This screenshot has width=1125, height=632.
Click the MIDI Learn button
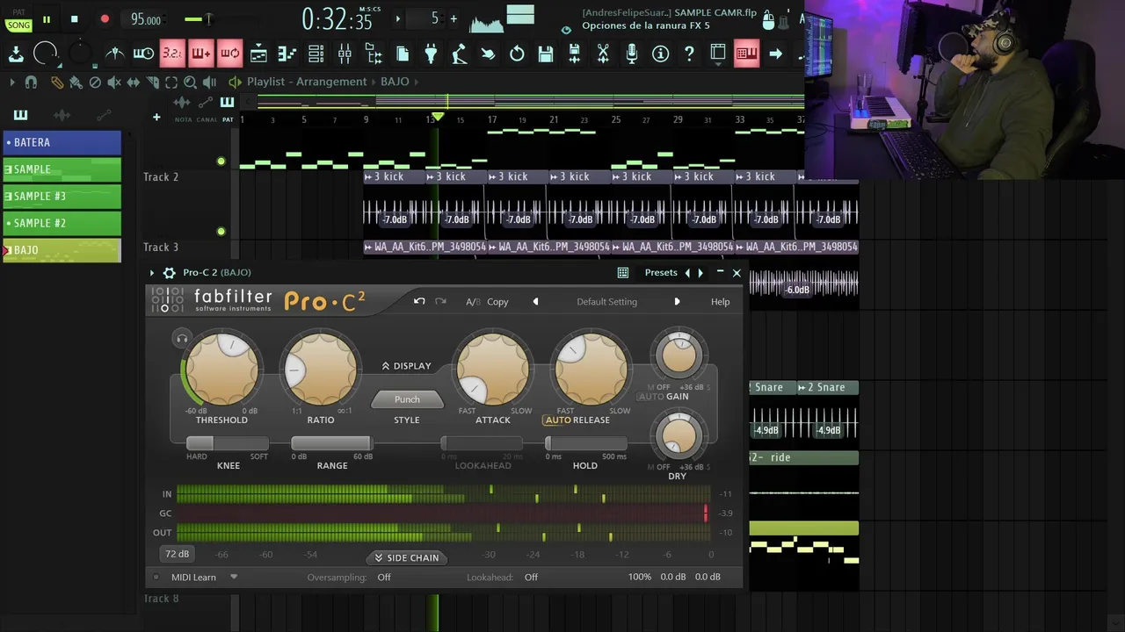[193, 577]
